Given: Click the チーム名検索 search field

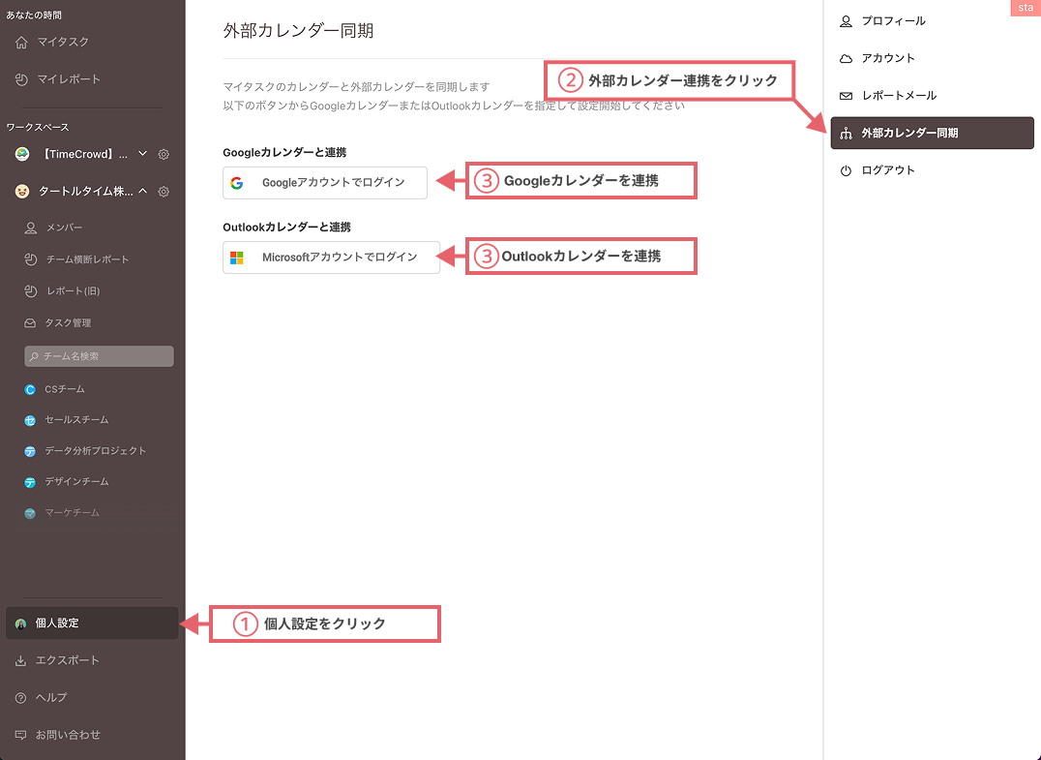Looking at the screenshot, I should (97, 356).
